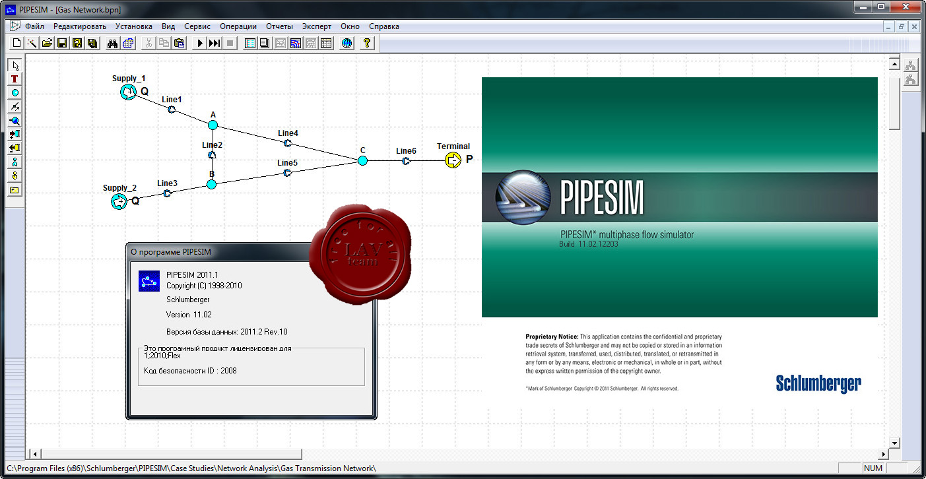
Task: Select the Line4 branch symbol
Action: [x=287, y=143]
